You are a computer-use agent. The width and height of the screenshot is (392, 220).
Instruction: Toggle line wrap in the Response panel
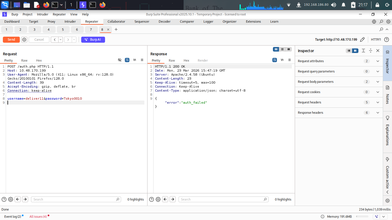click(x=275, y=60)
